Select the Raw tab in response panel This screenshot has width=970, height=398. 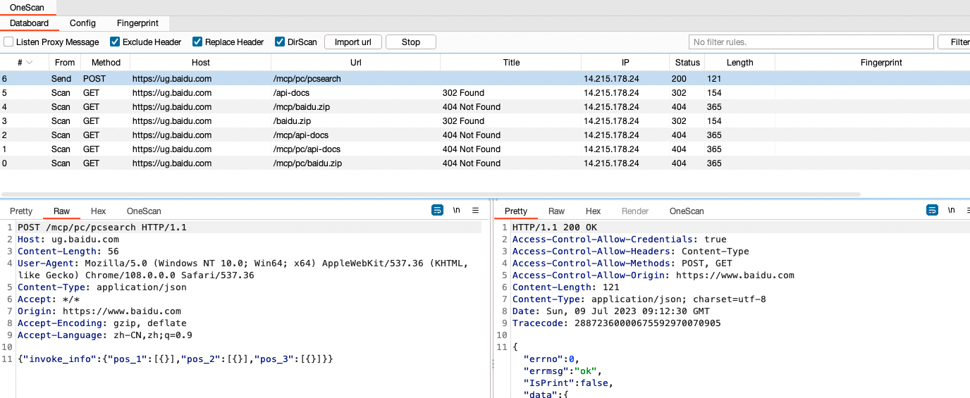pos(557,211)
